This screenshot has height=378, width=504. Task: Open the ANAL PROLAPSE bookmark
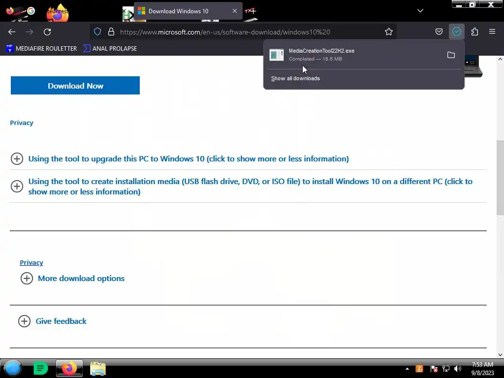[x=110, y=49]
